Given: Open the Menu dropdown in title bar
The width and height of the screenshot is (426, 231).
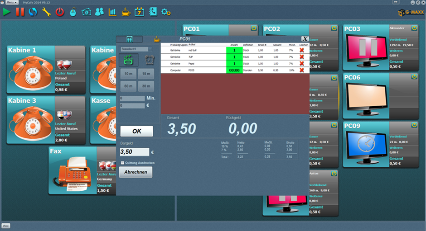Looking at the screenshot, I should click(x=12, y=2).
